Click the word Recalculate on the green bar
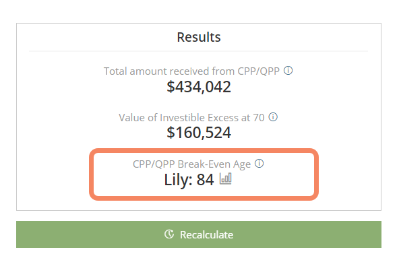The width and height of the screenshot is (399, 262). [x=207, y=235]
